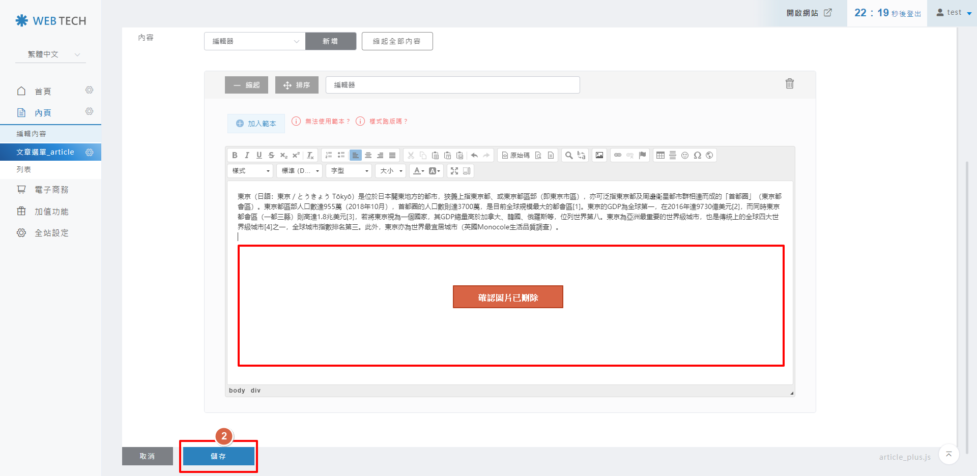Open the special character (Omega) tool
This screenshot has height=476, width=977.
tap(697, 155)
